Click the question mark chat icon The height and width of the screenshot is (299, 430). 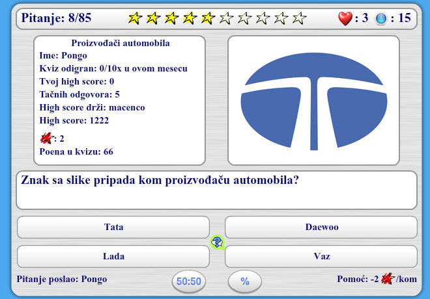click(x=217, y=242)
